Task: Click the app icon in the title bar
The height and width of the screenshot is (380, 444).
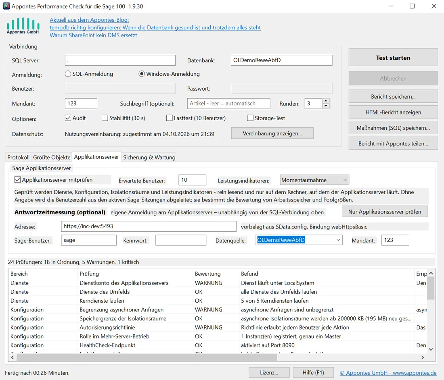Action: tap(6, 6)
